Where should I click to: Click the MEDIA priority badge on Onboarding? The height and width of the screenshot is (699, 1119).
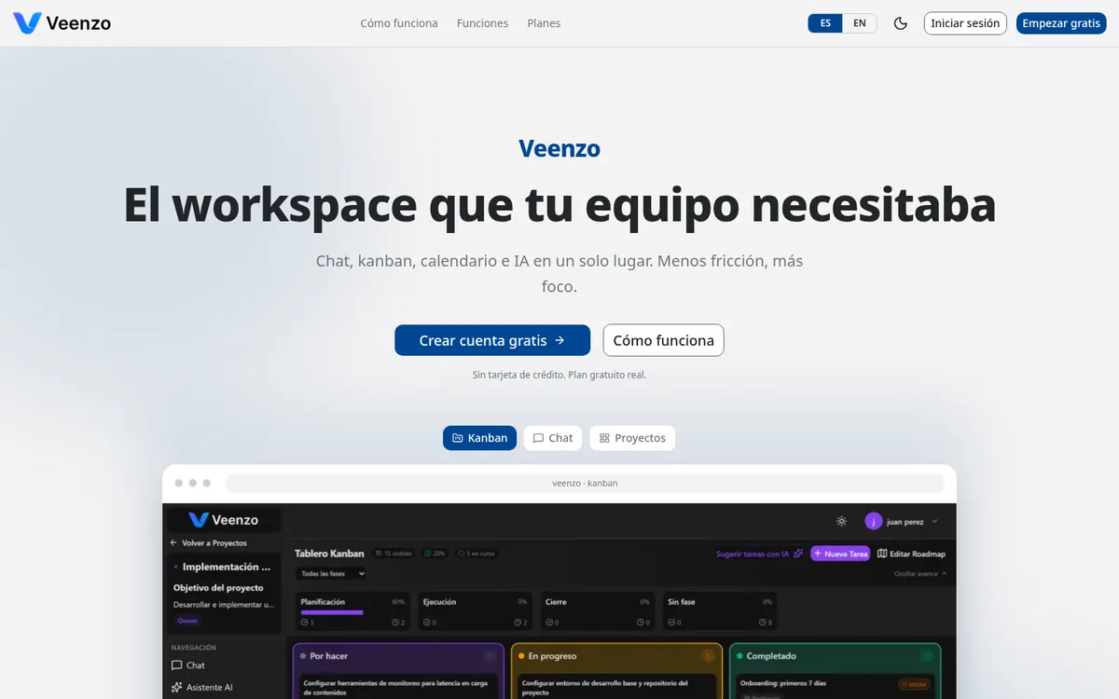tap(914, 684)
